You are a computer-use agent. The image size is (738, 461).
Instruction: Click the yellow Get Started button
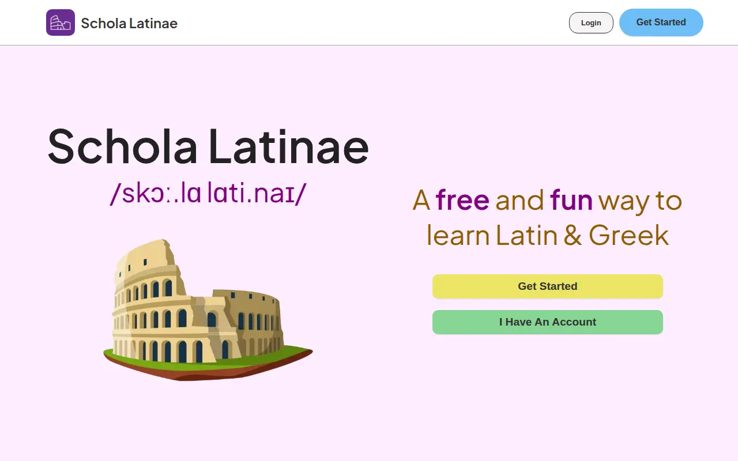click(x=548, y=286)
